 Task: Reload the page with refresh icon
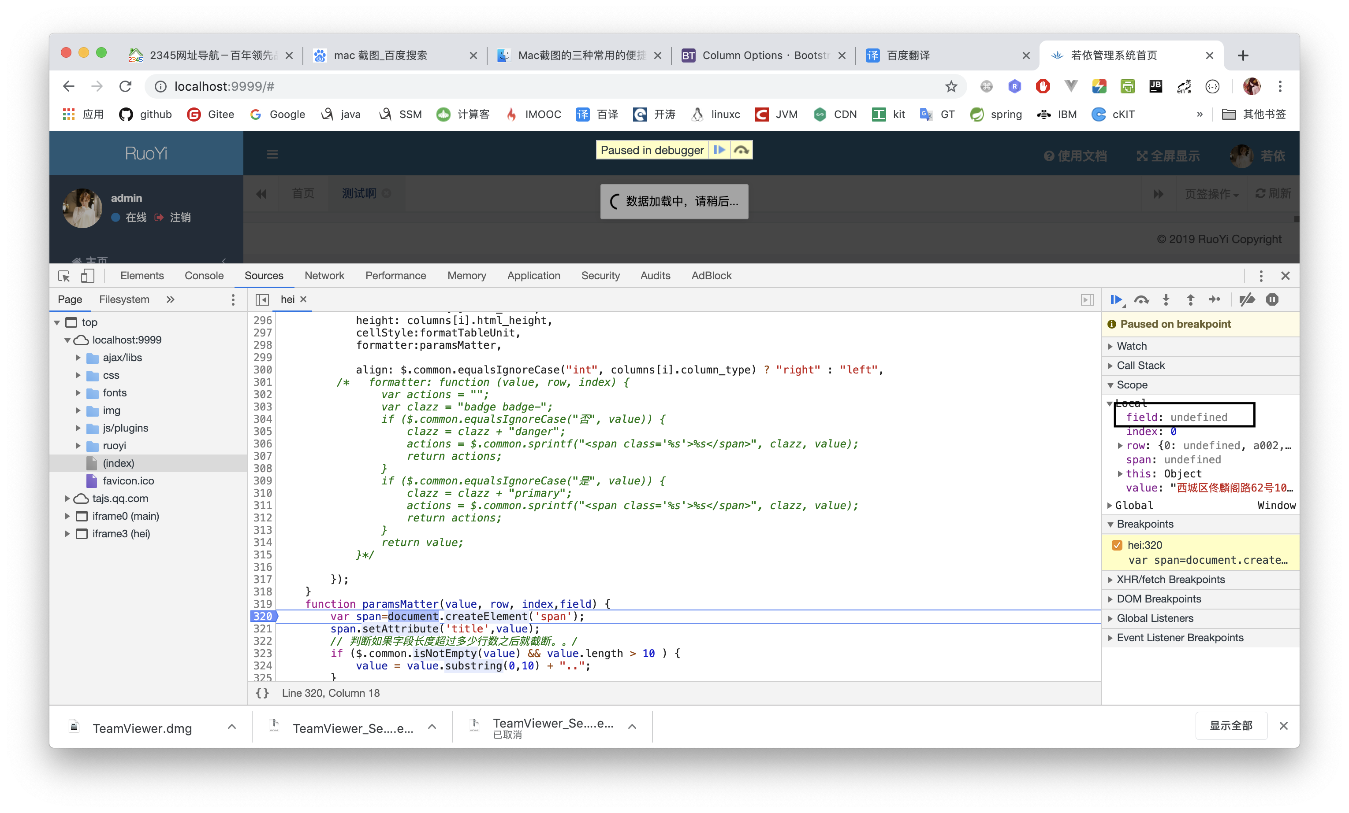click(x=125, y=86)
